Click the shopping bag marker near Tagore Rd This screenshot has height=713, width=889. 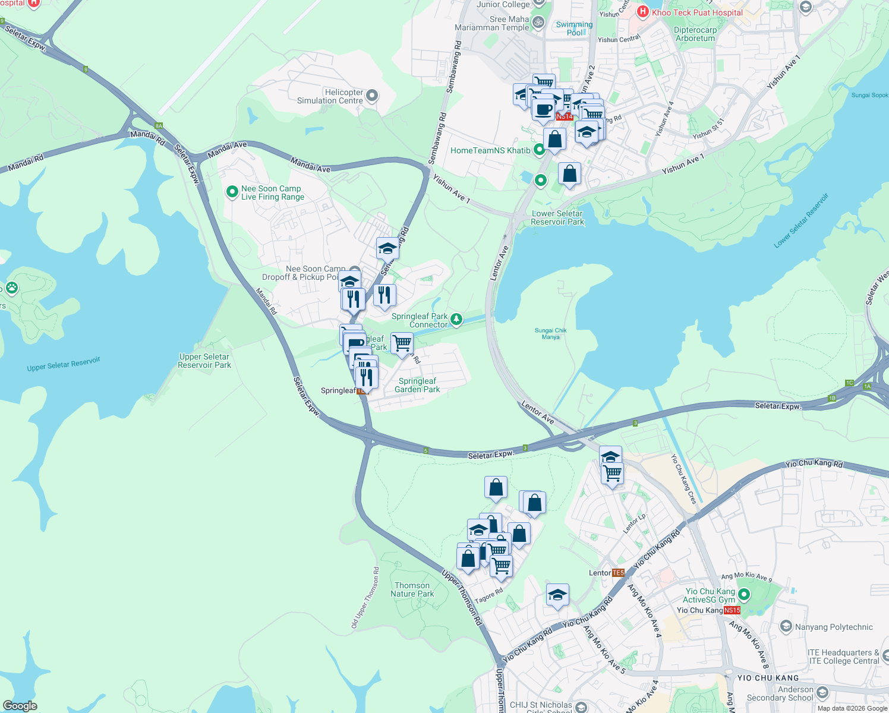[468, 557]
